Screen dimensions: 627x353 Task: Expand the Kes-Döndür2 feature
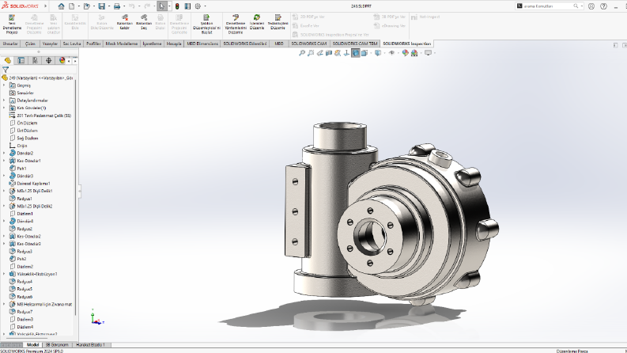click(4, 236)
